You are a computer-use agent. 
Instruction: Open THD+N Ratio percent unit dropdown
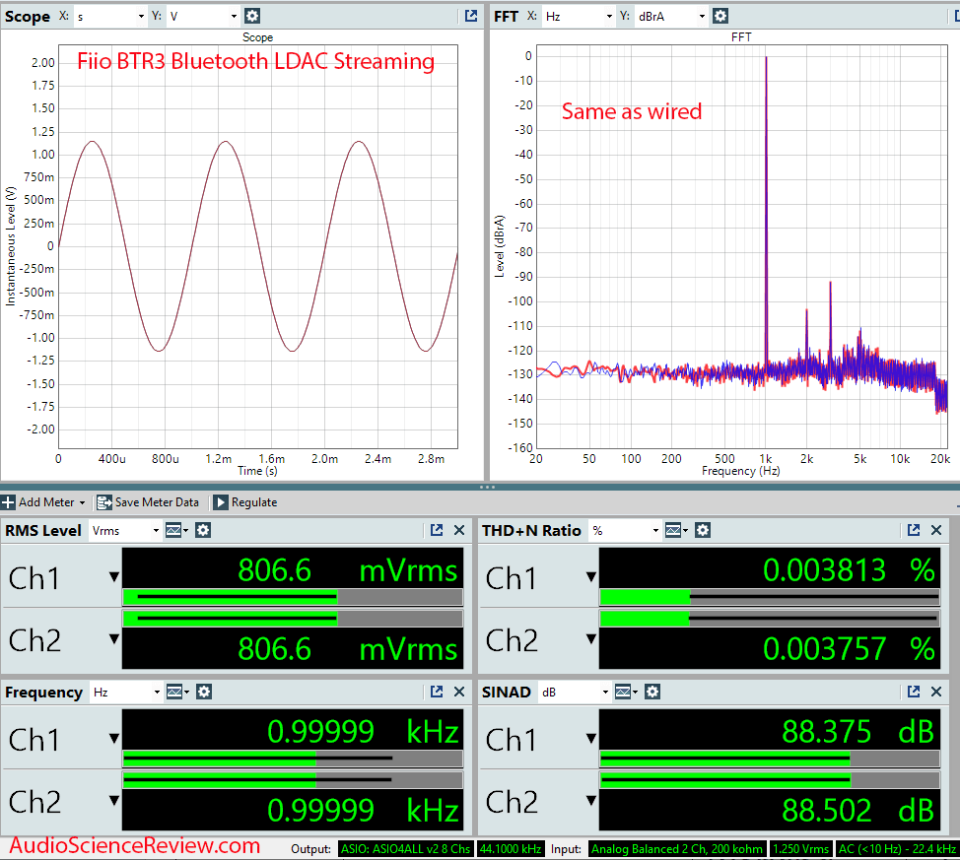625,530
